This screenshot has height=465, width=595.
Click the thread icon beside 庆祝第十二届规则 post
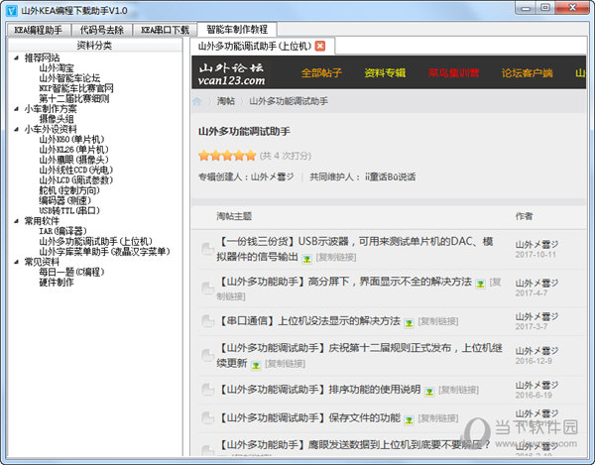pyautogui.click(x=207, y=355)
